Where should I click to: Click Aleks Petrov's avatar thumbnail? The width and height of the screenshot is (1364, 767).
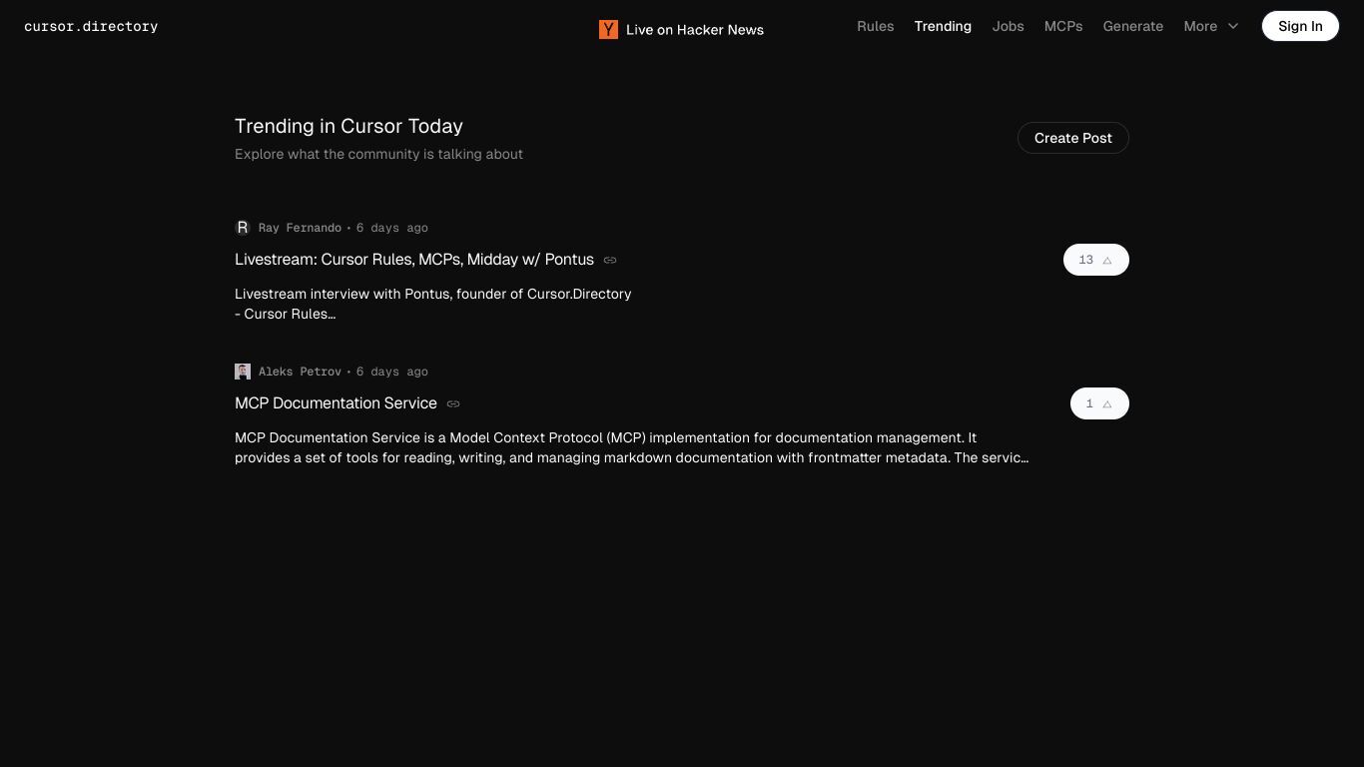point(243,372)
